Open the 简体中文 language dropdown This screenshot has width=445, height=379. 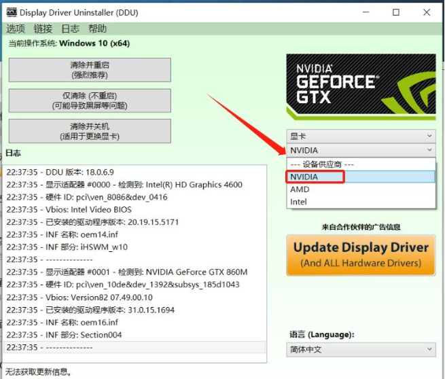click(361, 350)
